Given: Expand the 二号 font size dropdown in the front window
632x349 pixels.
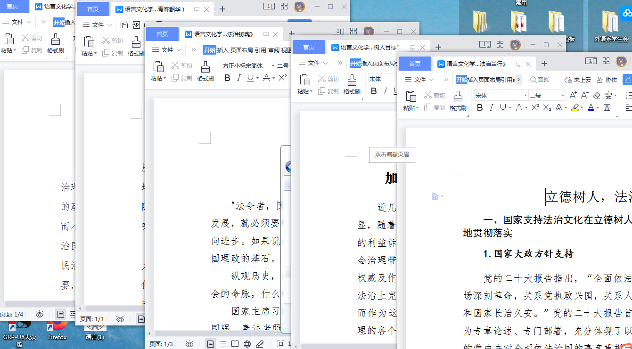Looking at the screenshot, I should pyautogui.click(x=562, y=96).
